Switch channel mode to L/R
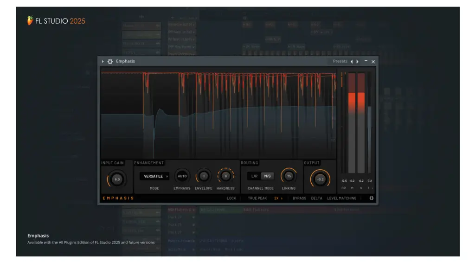The image size is (475, 262). (254, 176)
